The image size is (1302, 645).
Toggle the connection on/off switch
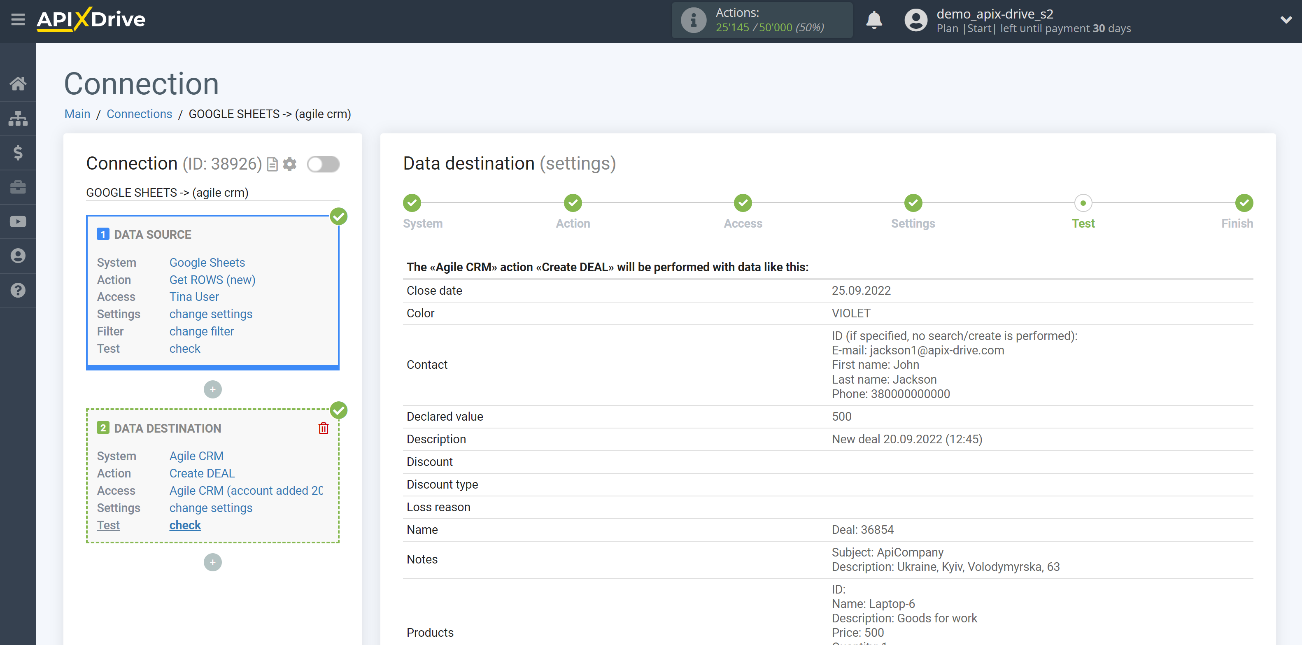click(324, 164)
